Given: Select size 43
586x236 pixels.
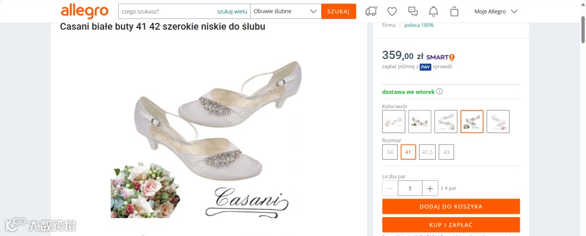Looking at the screenshot, I should click(x=446, y=152).
